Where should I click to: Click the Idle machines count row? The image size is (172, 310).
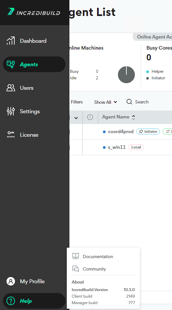tap(84, 78)
